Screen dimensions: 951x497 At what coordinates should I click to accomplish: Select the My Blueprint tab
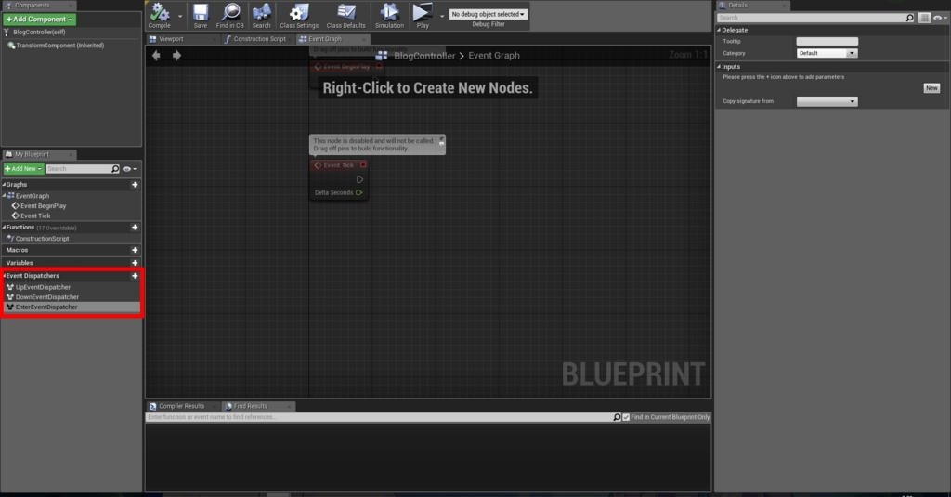[x=39, y=155]
